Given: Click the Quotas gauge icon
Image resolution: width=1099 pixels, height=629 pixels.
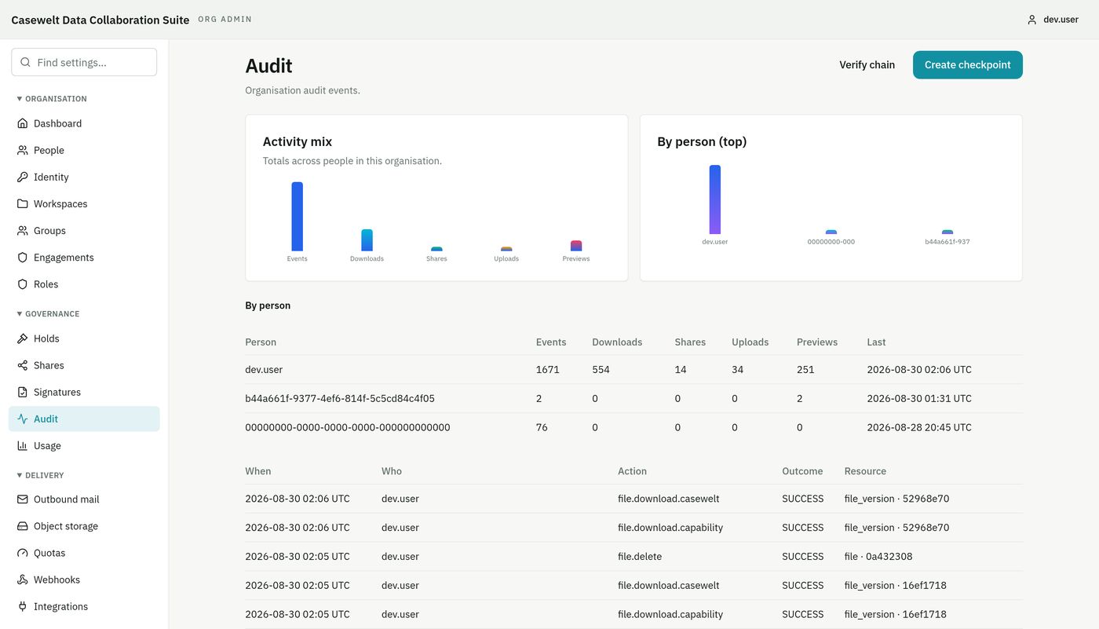Looking at the screenshot, I should pos(23,553).
